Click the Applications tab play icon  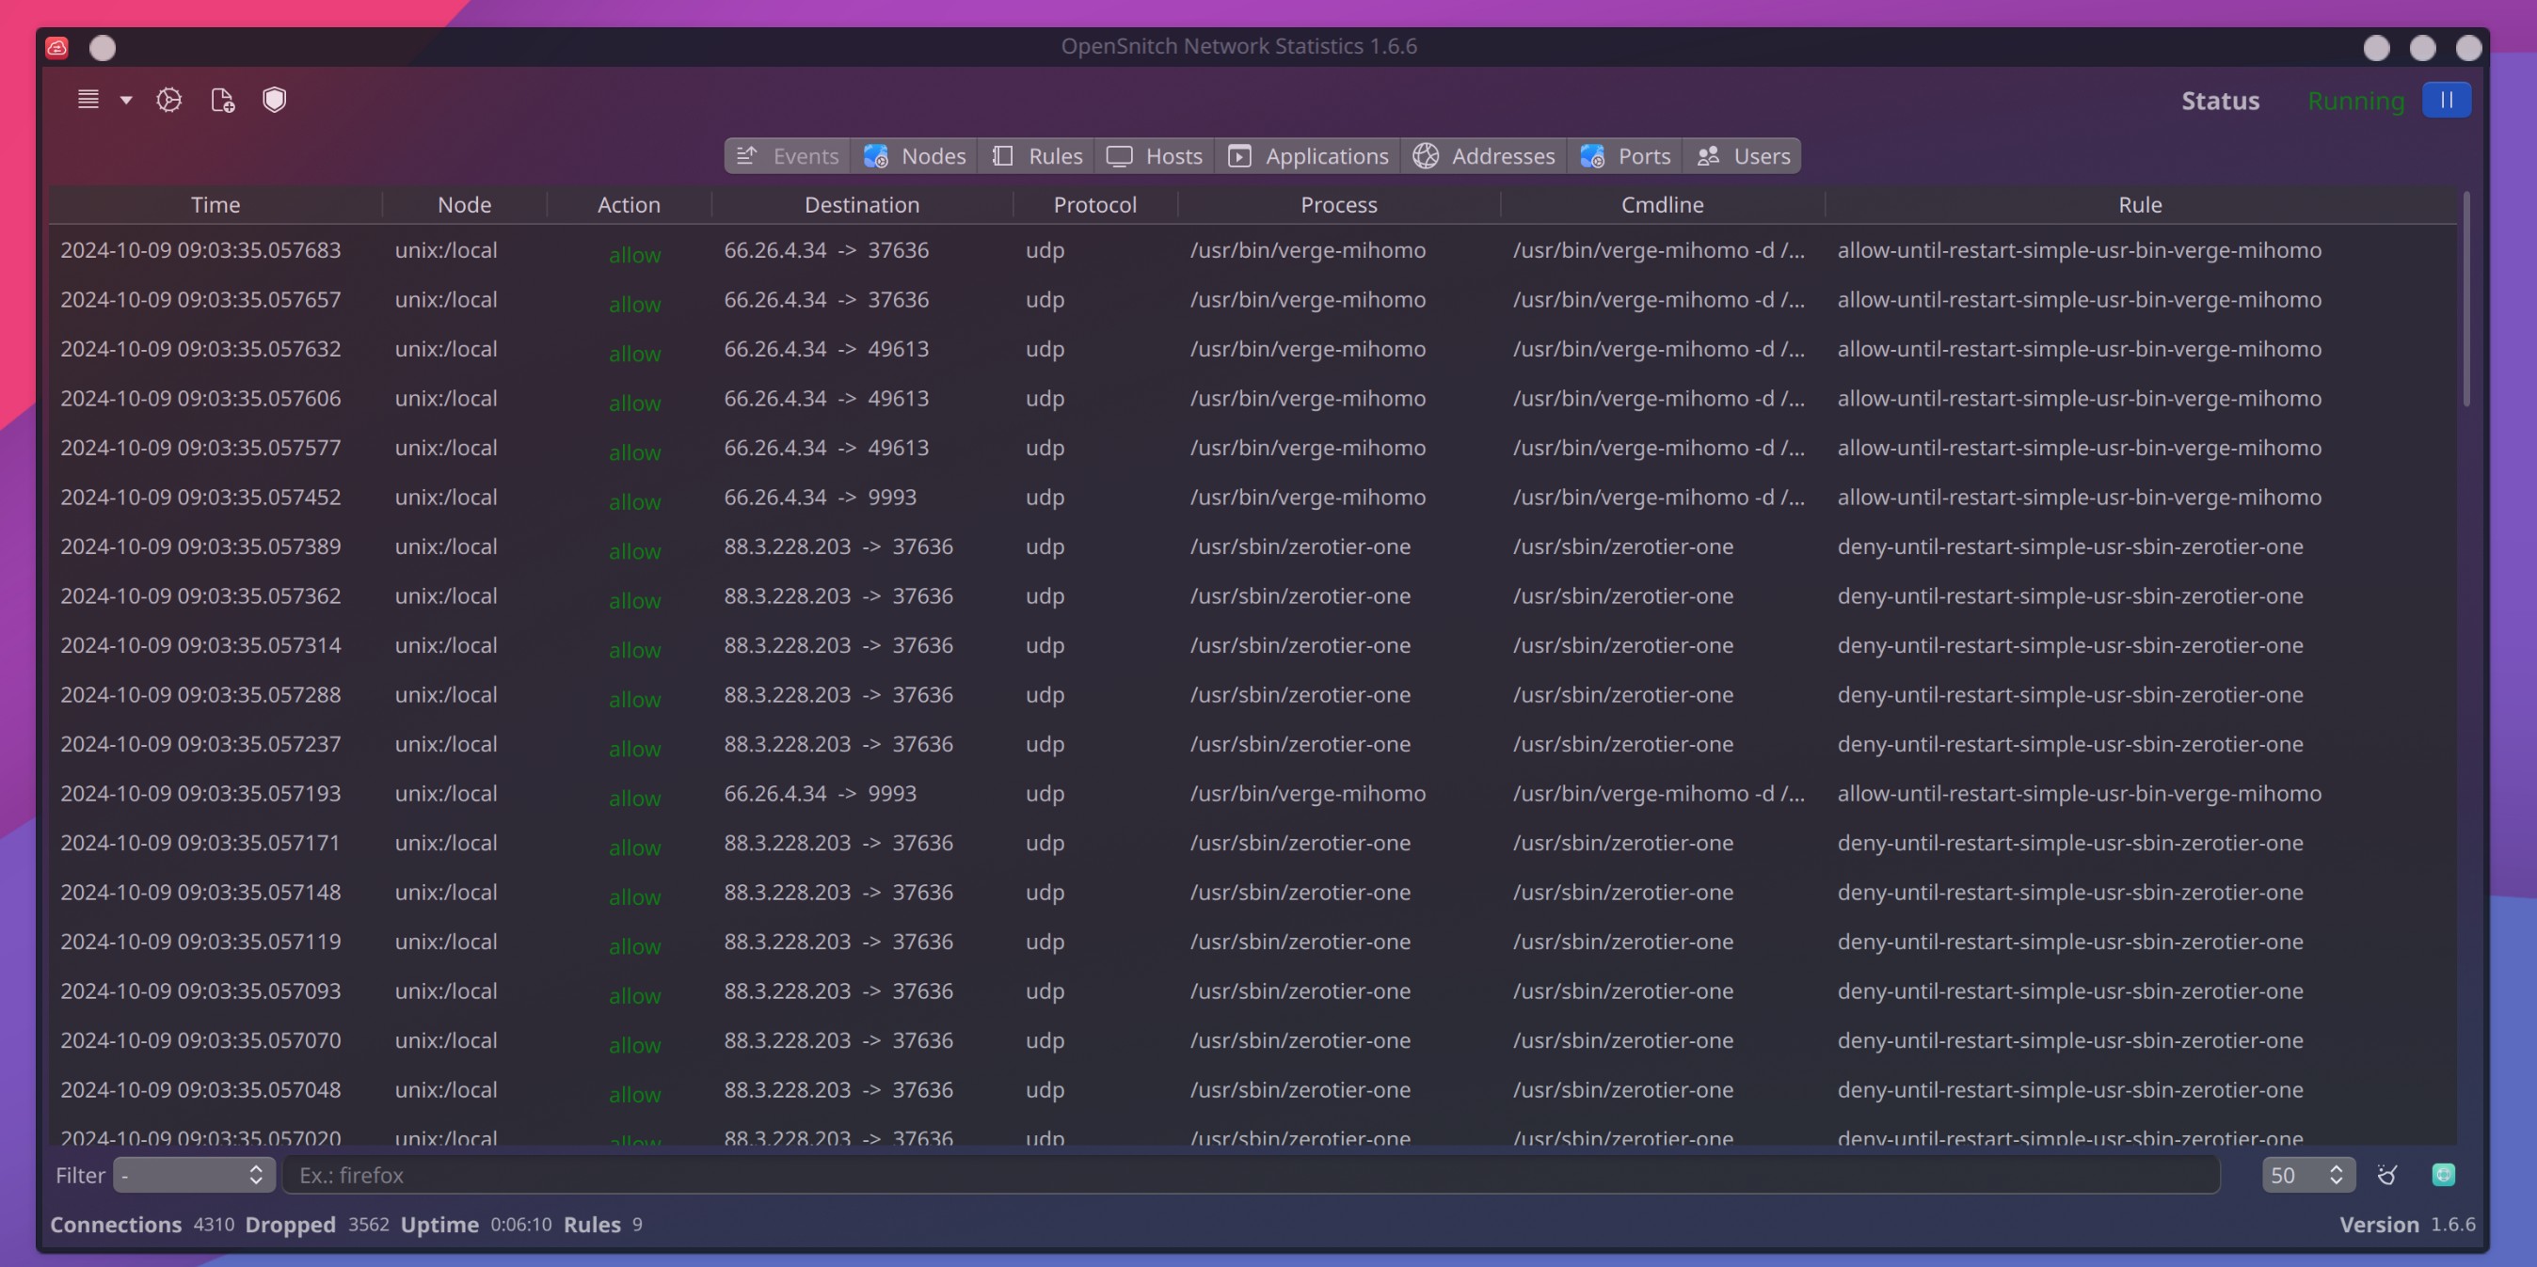pos(1240,155)
